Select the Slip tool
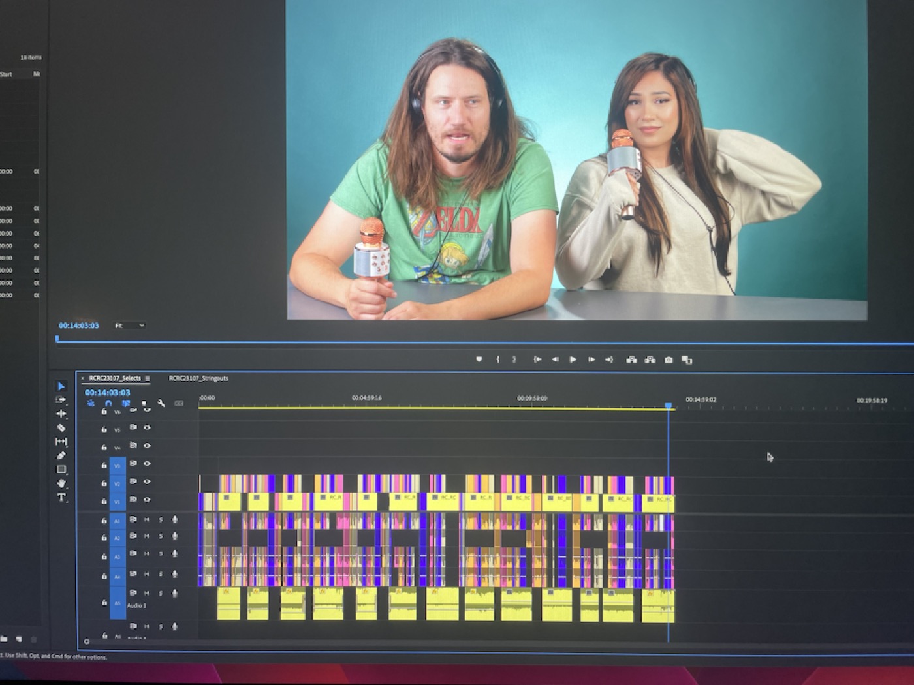 [x=61, y=442]
